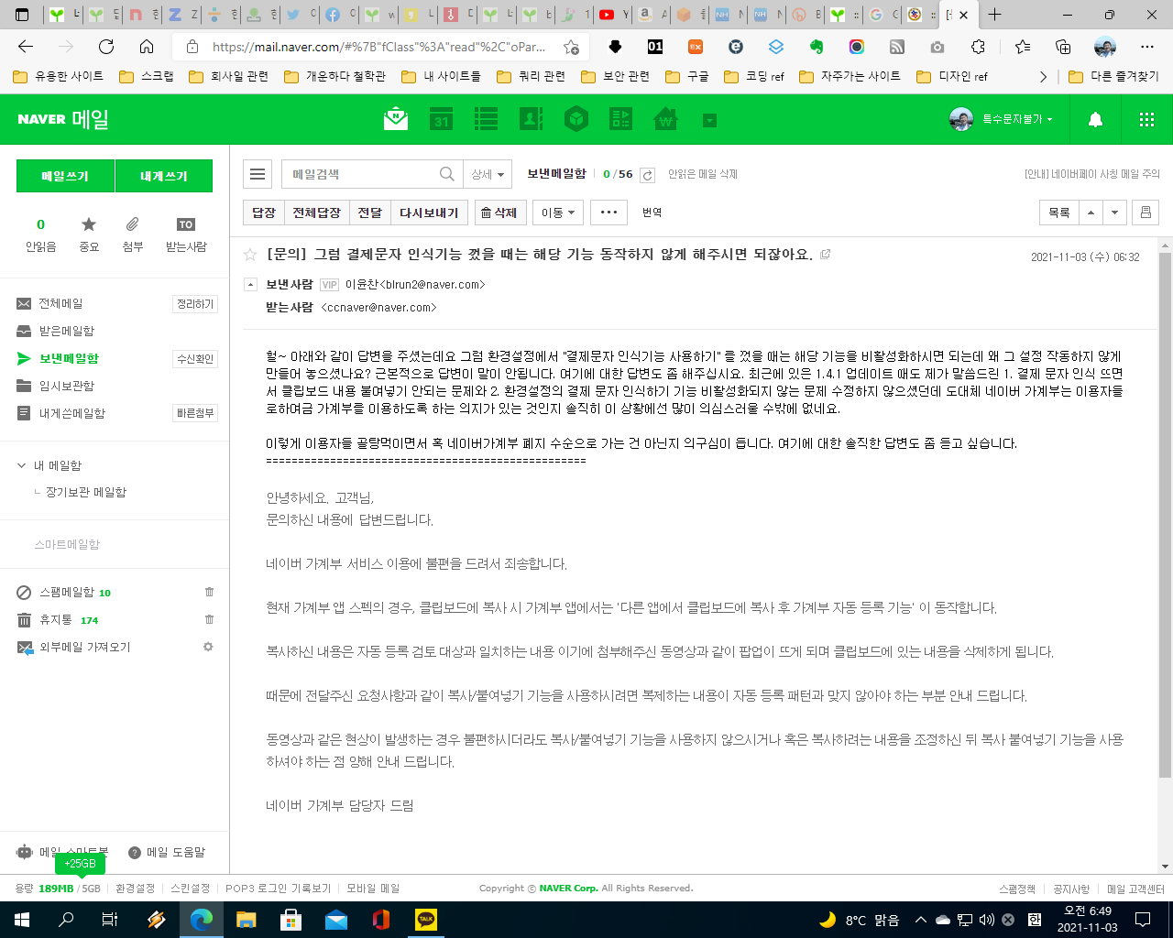Open Naver Mail envelope icon in header
The width and height of the screenshot is (1173, 938).
(396, 119)
